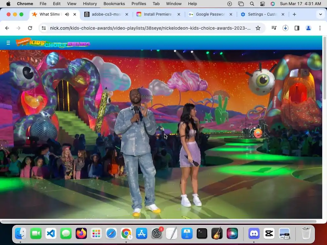Open a new tab with plus button
Screen dimensions: 327x245
click(x=294, y=14)
